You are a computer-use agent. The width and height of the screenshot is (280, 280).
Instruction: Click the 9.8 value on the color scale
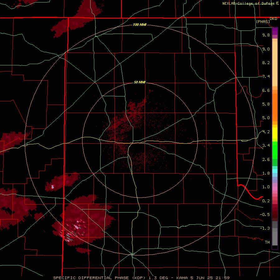click(266, 35)
